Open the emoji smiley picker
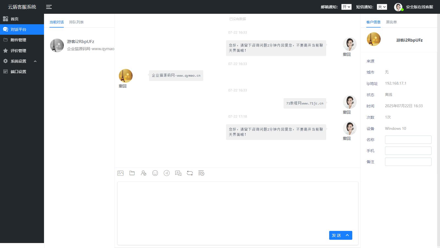This screenshot has width=440, height=248. pyautogui.click(x=155, y=173)
